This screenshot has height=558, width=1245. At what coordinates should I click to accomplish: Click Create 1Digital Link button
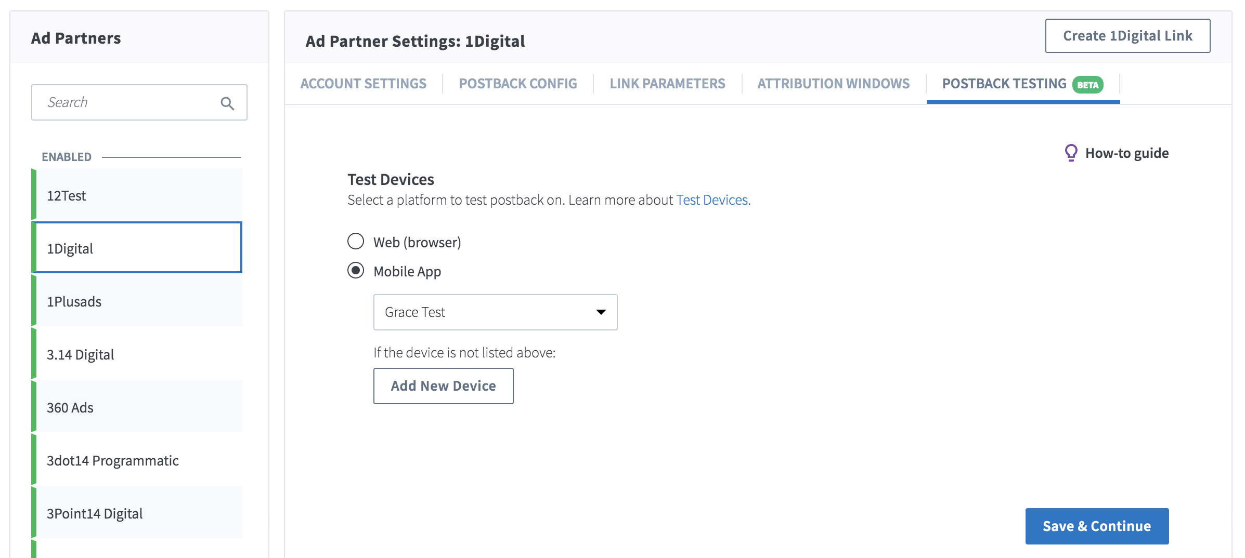pyautogui.click(x=1127, y=36)
